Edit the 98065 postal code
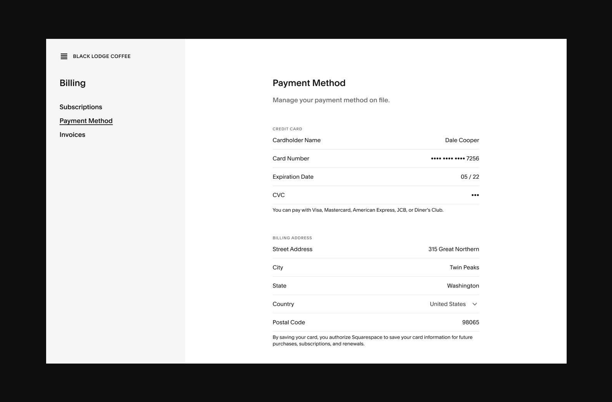Image resolution: width=612 pixels, height=402 pixels. click(471, 322)
